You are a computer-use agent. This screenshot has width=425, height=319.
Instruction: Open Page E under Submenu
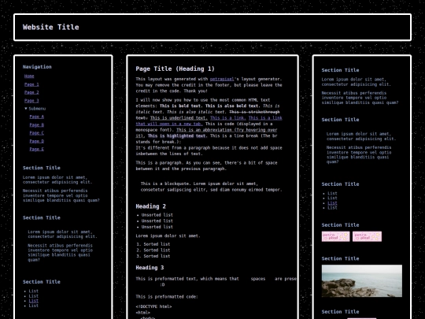coord(36,149)
